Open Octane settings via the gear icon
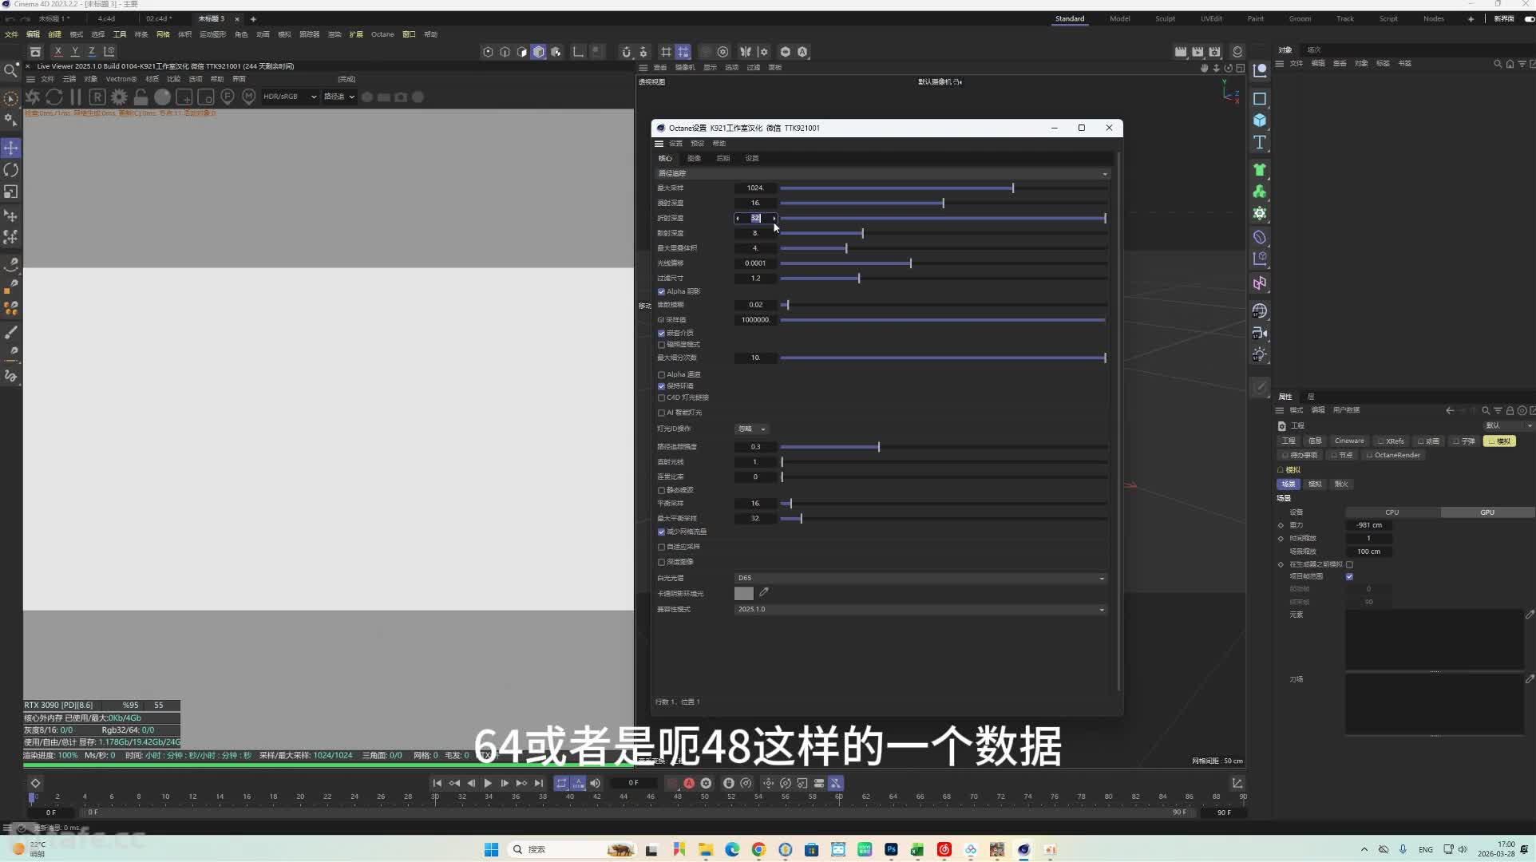The image size is (1536, 862). point(119,97)
